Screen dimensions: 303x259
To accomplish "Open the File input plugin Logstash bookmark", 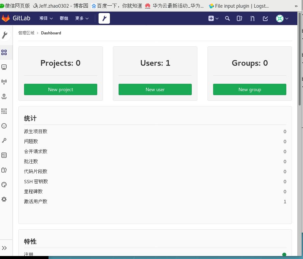I will point(239,6).
